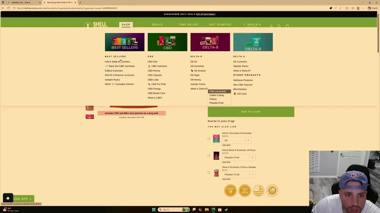380x213 pixels.
Task: Open the Gift Card link
Action: (x=240, y=94)
